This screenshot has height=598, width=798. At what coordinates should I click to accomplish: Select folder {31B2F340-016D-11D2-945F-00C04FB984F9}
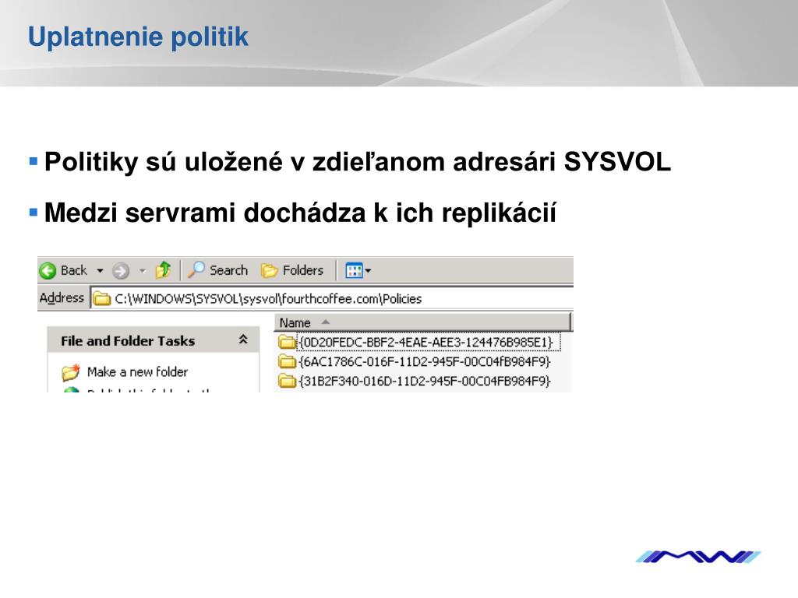coord(425,381)
